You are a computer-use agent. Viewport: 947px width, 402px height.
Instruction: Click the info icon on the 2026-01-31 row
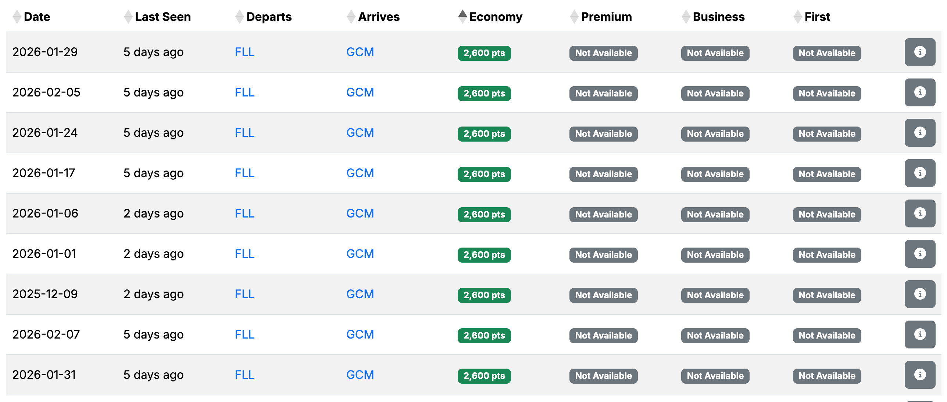tap(920, 374)
